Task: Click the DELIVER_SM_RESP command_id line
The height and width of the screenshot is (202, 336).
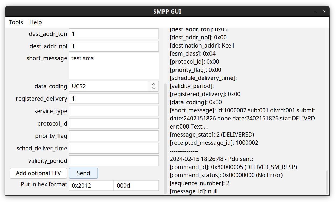Action: click(x=233, y=167)
